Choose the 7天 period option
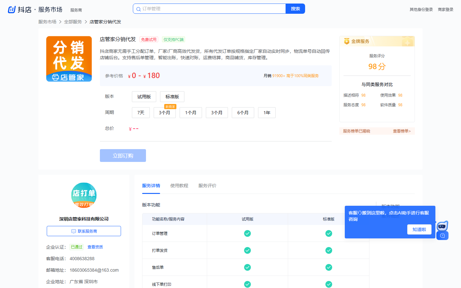The image size is (461, 288). [x=141, y=113]
